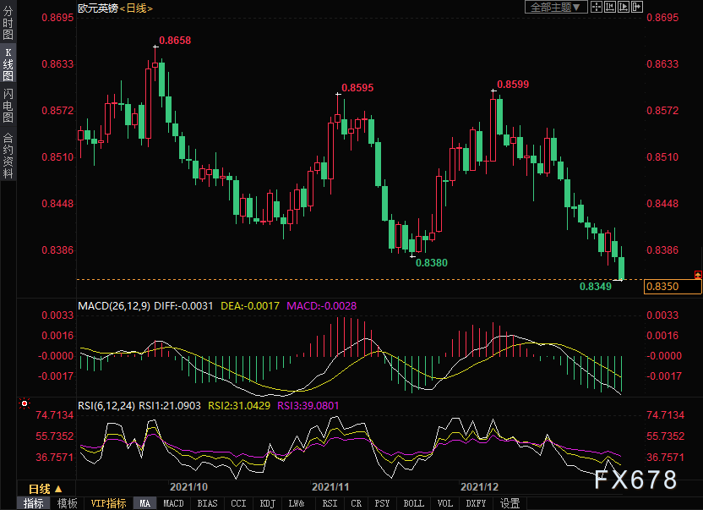
Task: Open the VIP指标 tab
Action: click(108, 503)
